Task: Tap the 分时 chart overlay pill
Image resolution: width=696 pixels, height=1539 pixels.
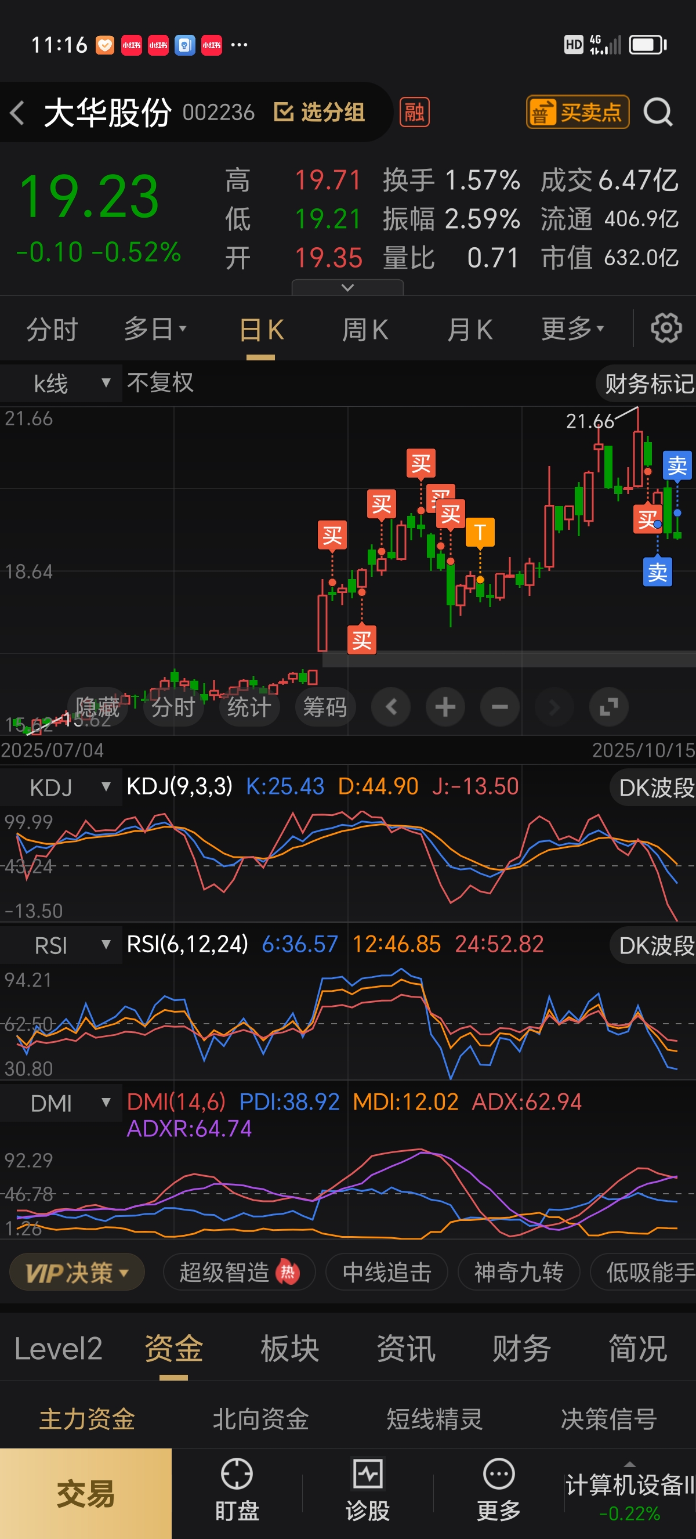Action: click(173, 707)
